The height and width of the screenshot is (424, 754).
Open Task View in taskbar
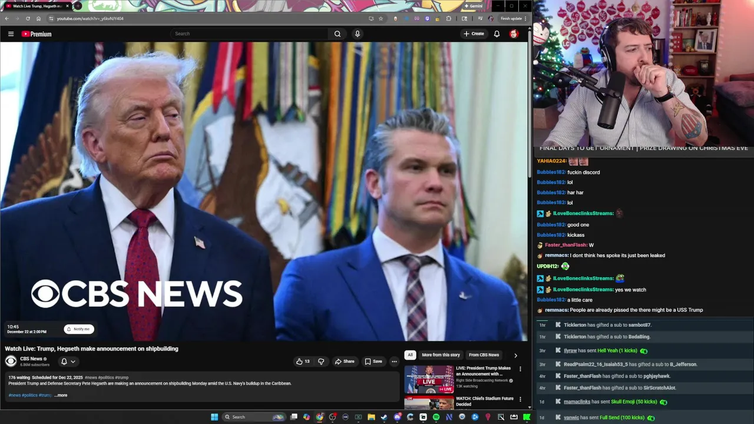[x=293, y=417]
